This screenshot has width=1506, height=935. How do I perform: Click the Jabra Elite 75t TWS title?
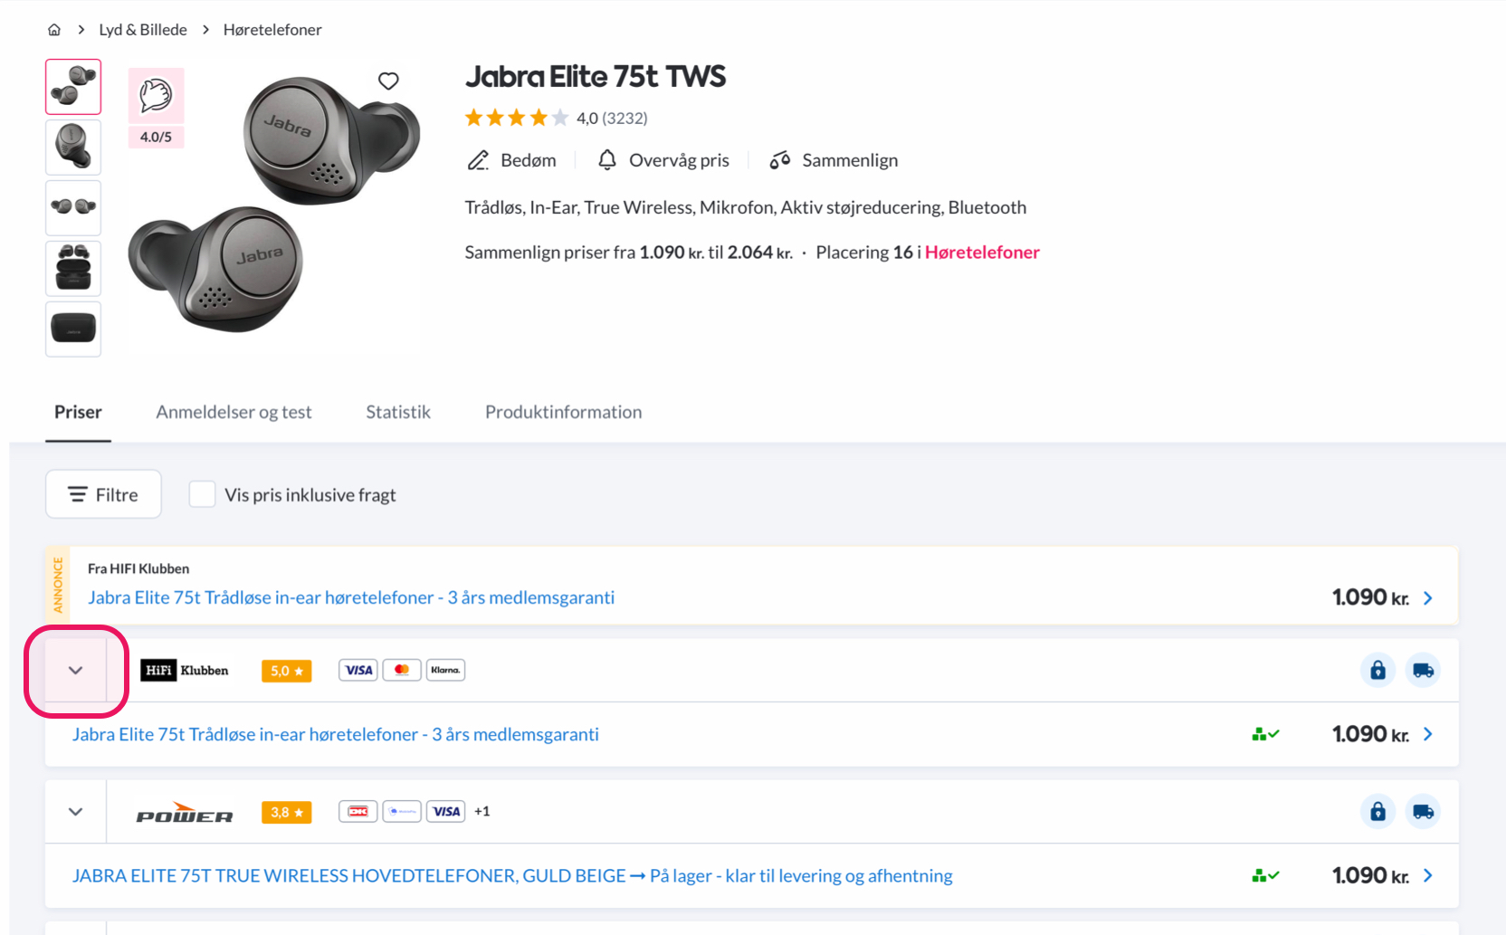click(x=596, y=77)
